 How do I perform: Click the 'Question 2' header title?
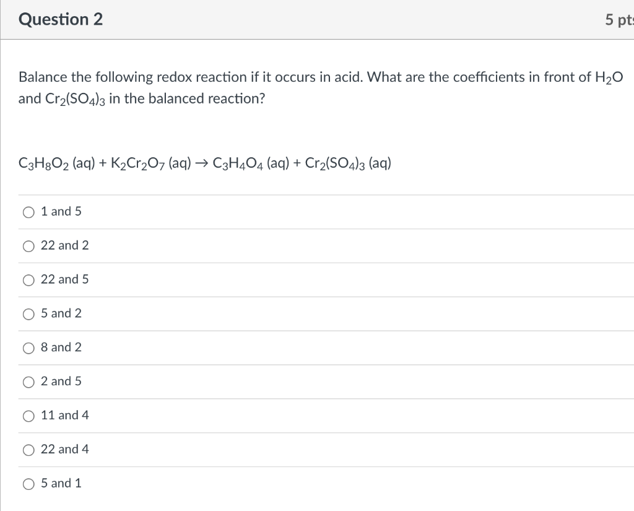pyautogui.click(x=61, y=19)
